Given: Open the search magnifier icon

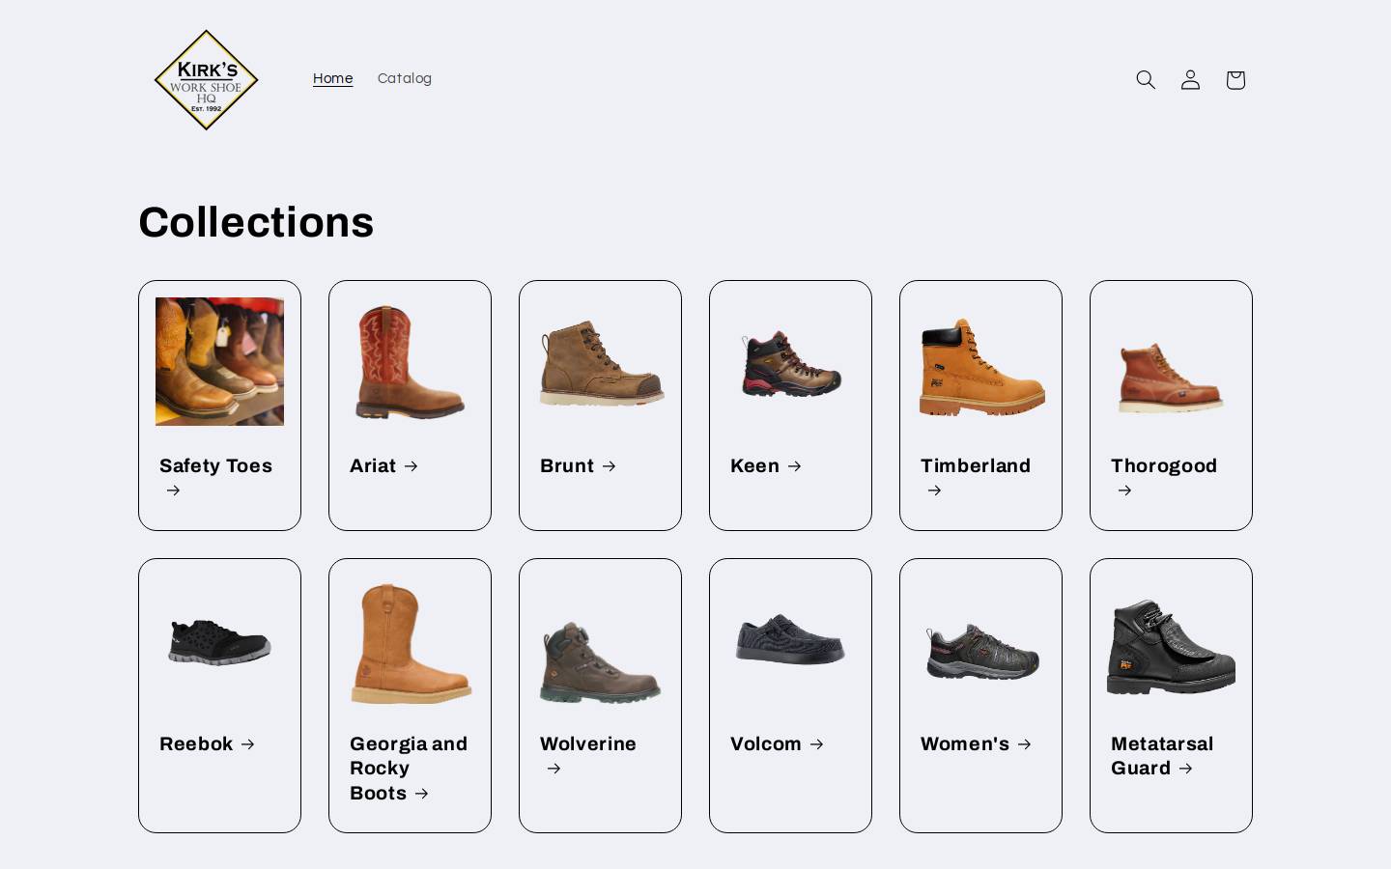Looking at the screenshot, I should coord(1146,79).
